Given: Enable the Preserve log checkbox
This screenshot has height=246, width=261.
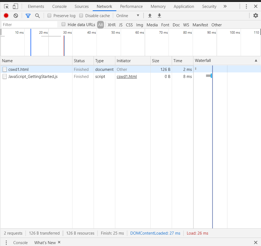Looking at the screenshot, I should tap(49, 15).
